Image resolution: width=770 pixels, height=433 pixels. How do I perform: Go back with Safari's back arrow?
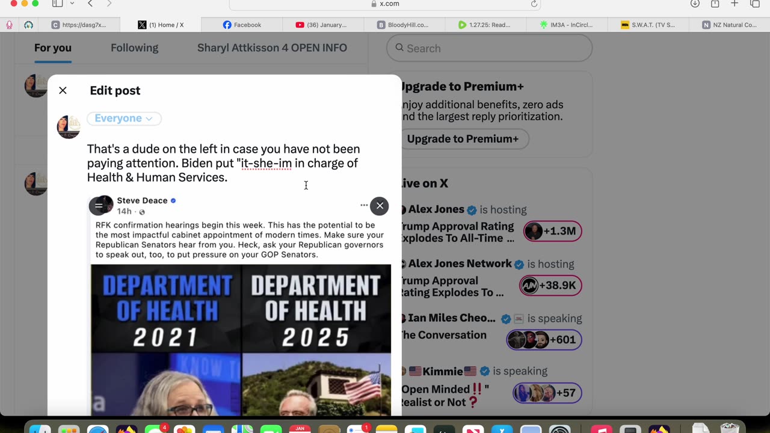pos(90,4)
